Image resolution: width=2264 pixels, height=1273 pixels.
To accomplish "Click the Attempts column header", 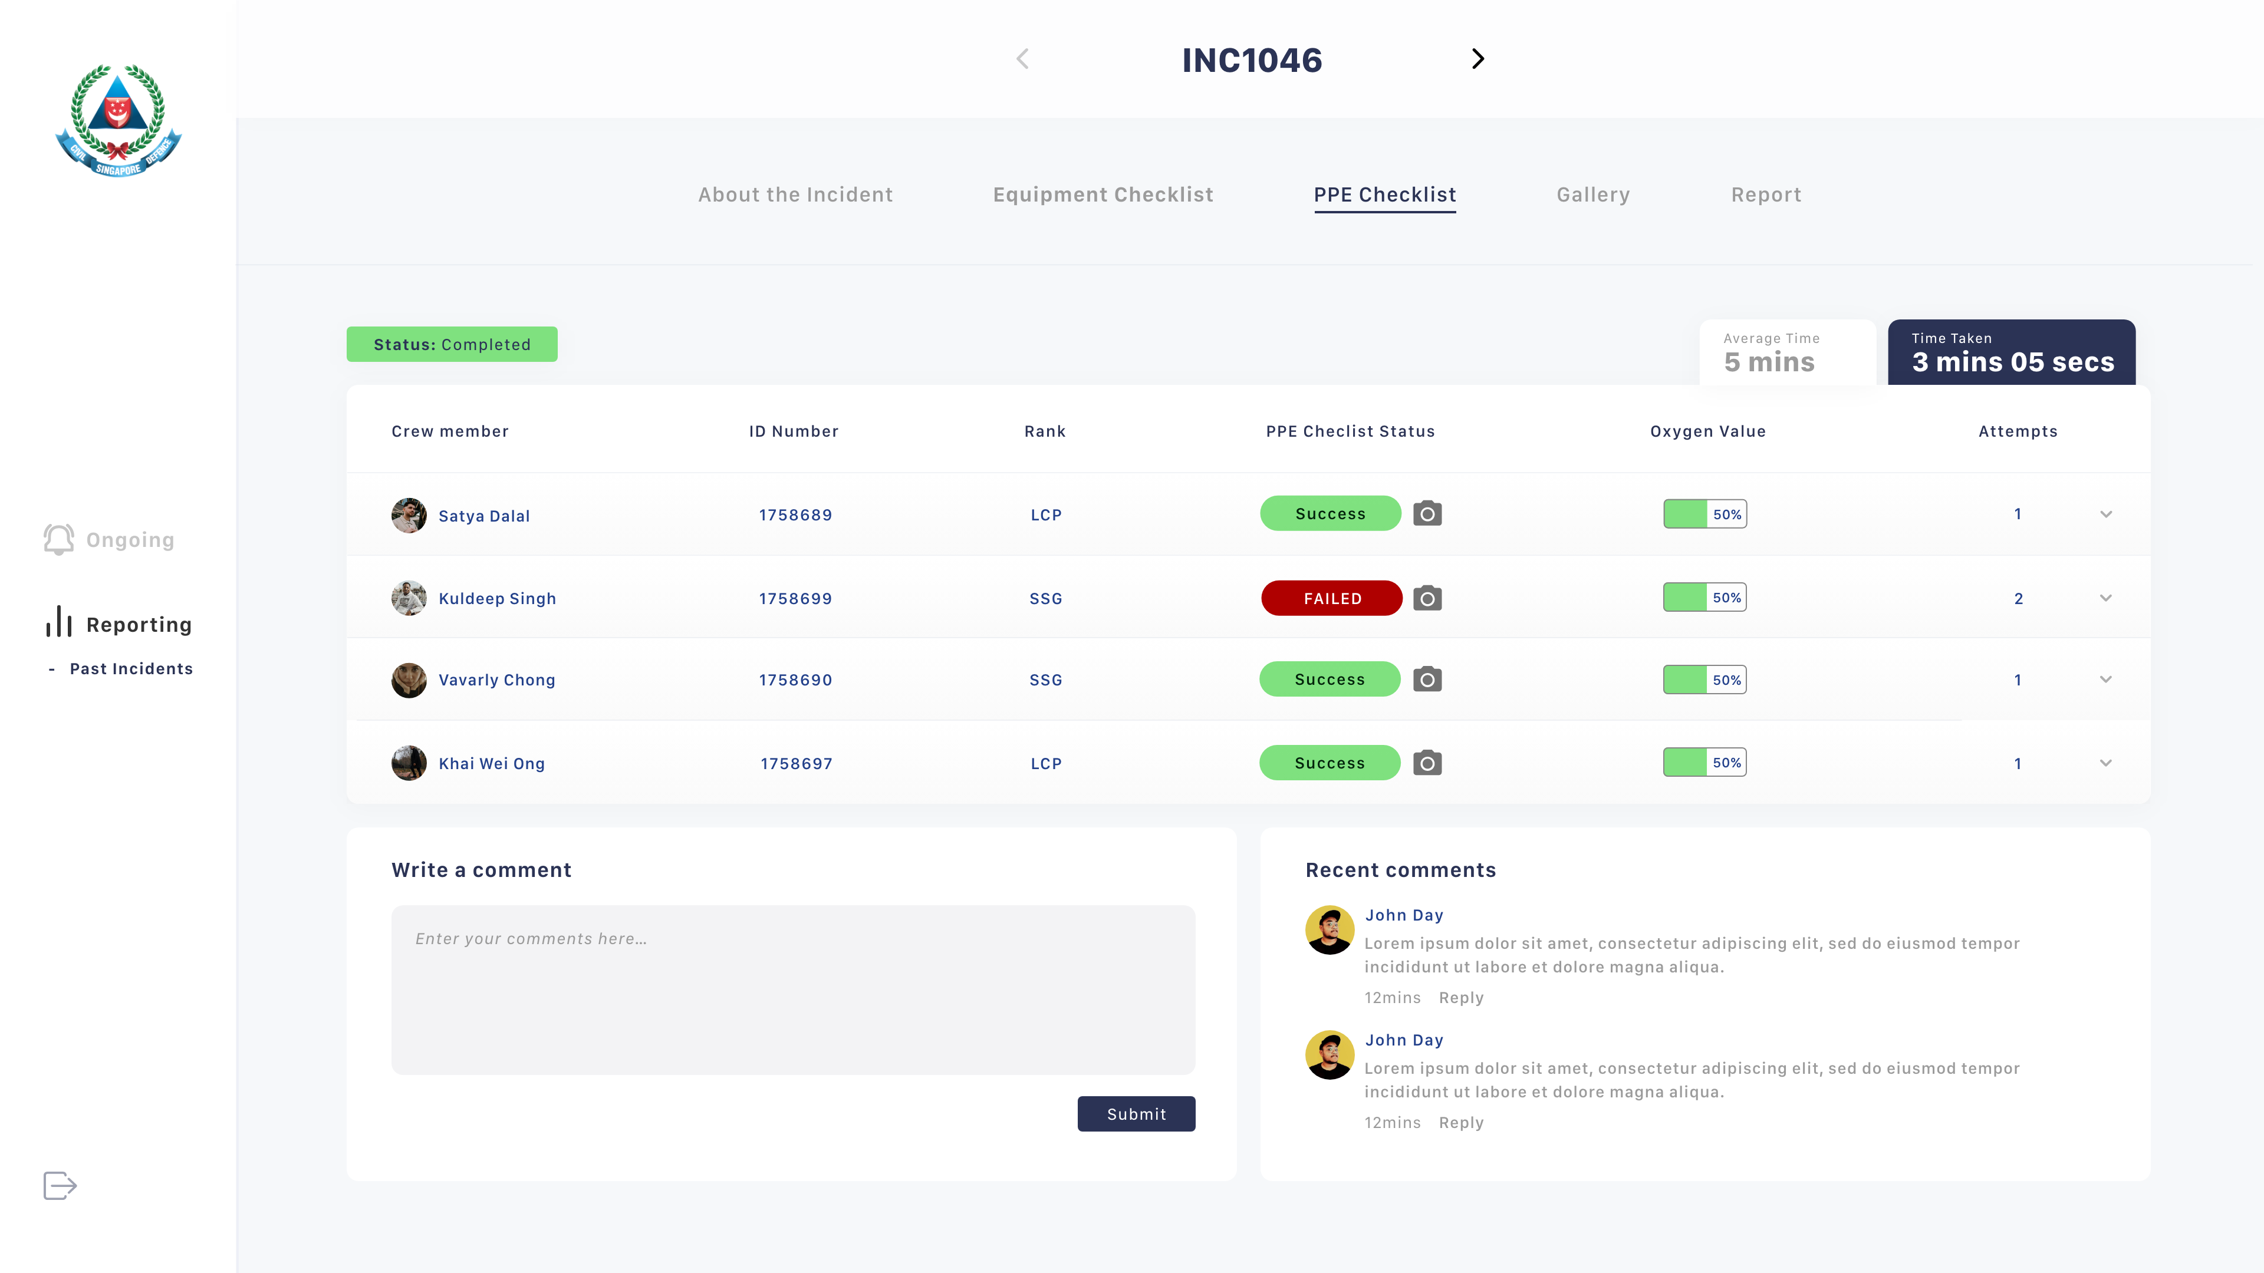I will 2018,431.
